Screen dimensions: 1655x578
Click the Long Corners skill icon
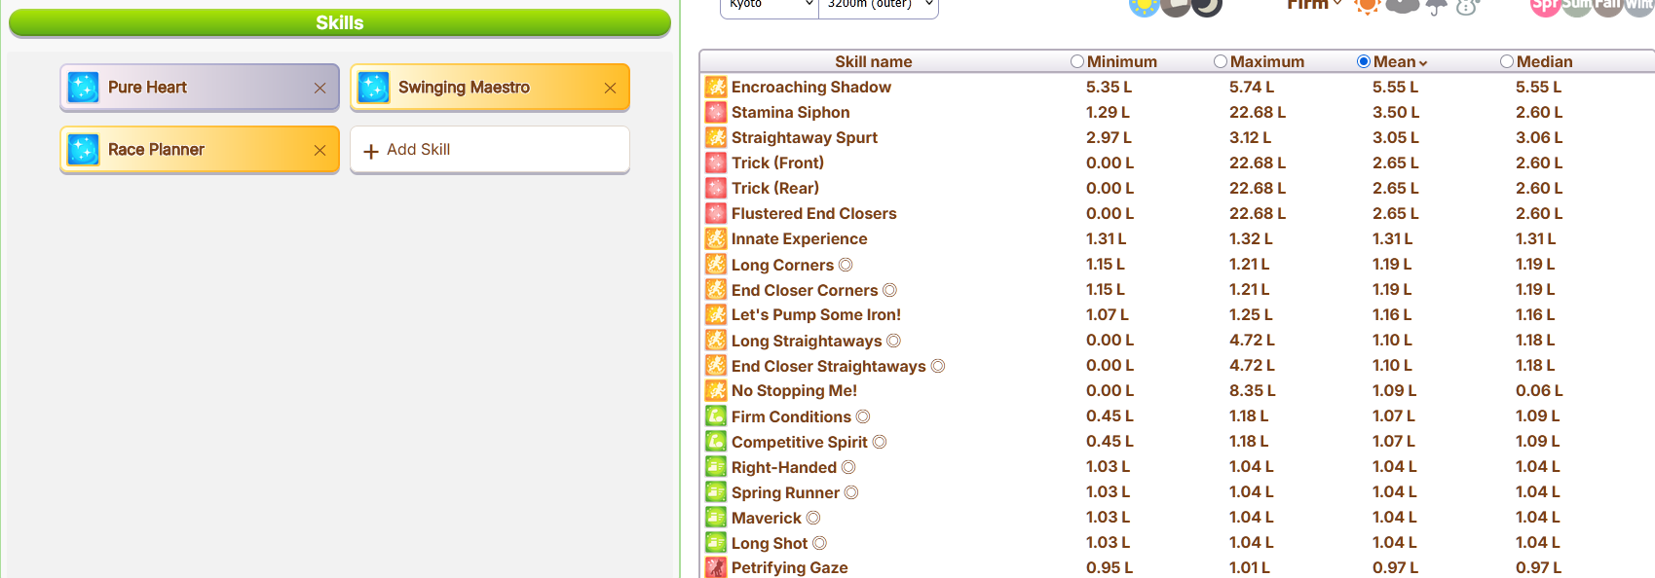[x=716, y=264]
